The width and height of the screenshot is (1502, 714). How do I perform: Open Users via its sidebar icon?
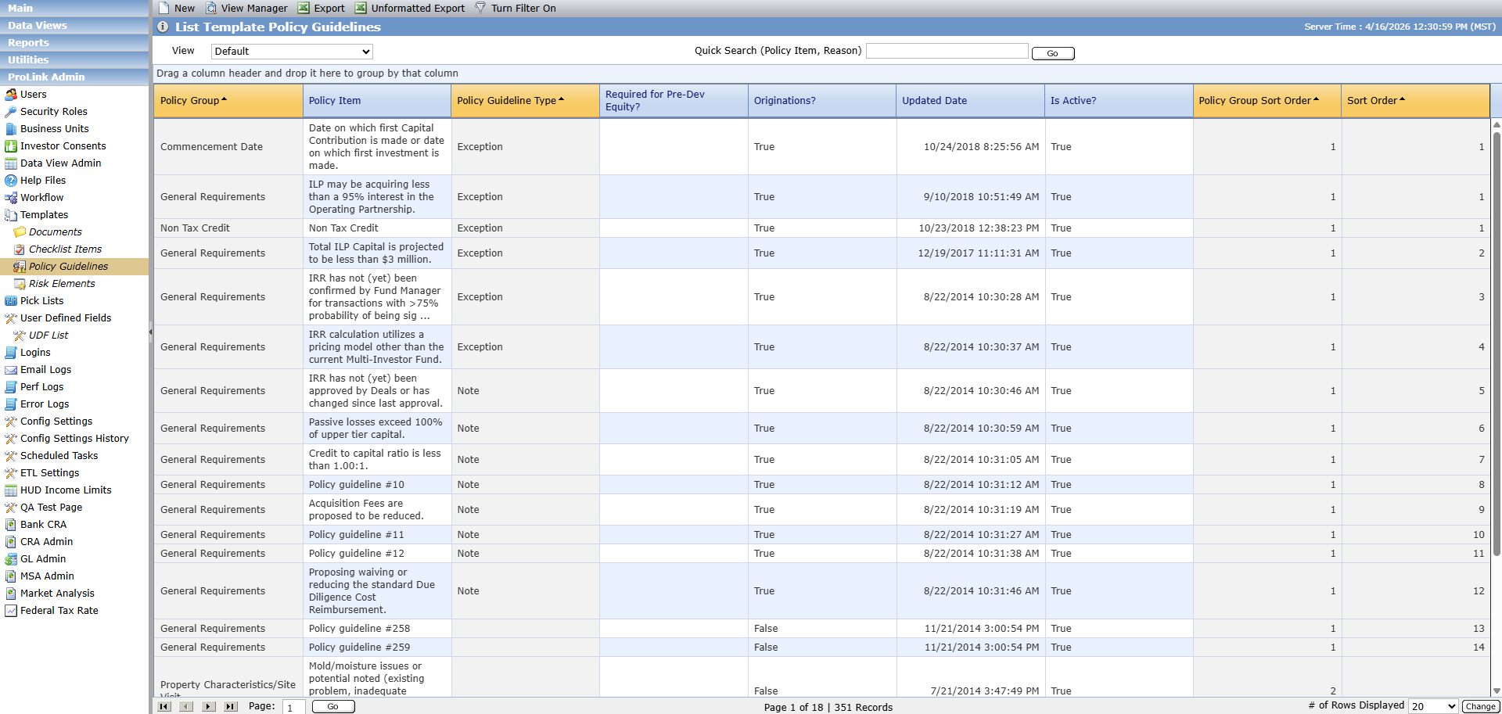click(11, 95)
